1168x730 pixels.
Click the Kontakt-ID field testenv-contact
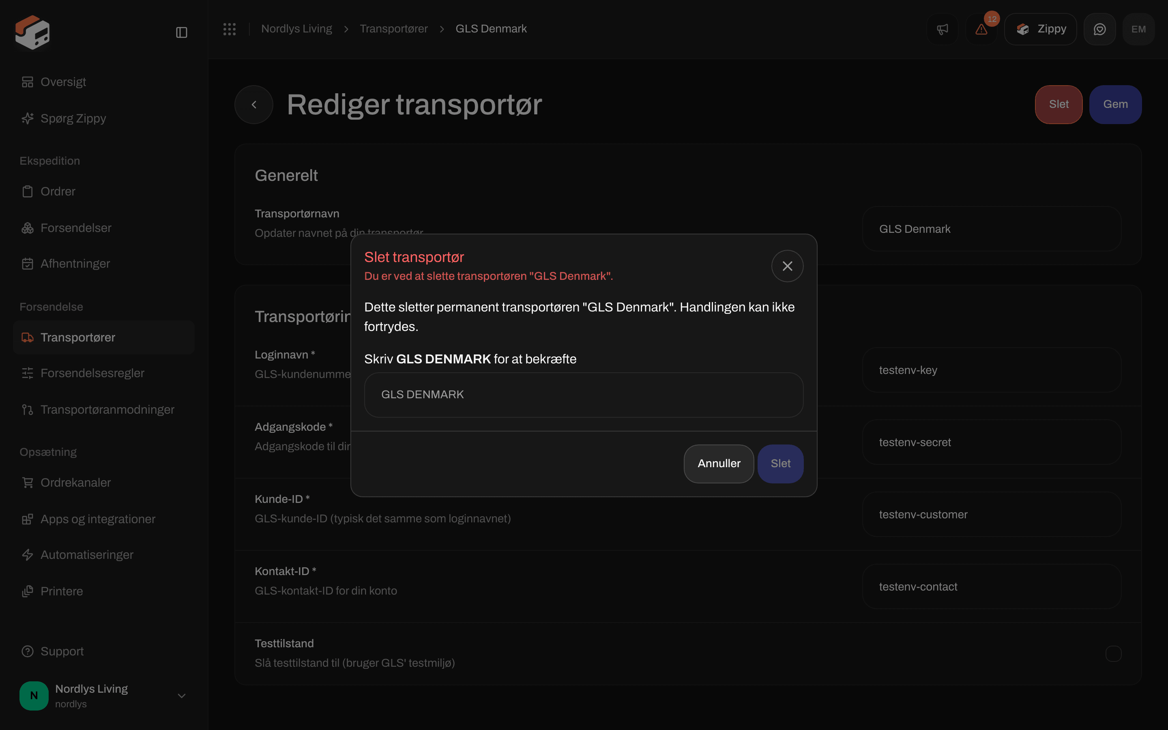point(991,586)
